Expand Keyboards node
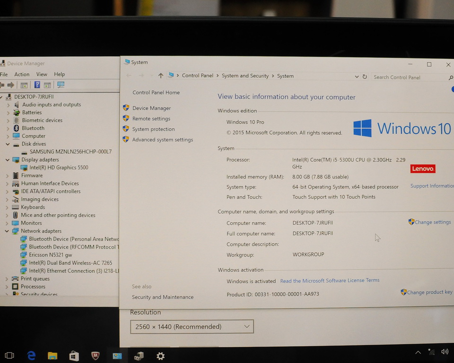Viewport: 454px width, 363px height. 7,207
